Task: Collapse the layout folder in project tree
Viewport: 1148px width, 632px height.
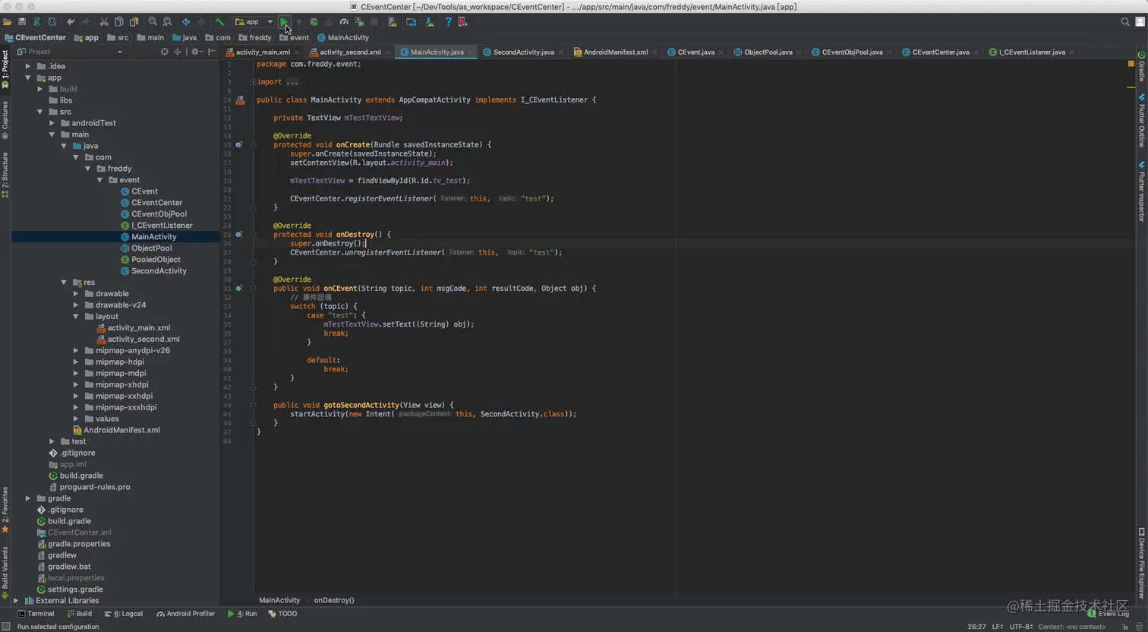Action: (76, 317)
